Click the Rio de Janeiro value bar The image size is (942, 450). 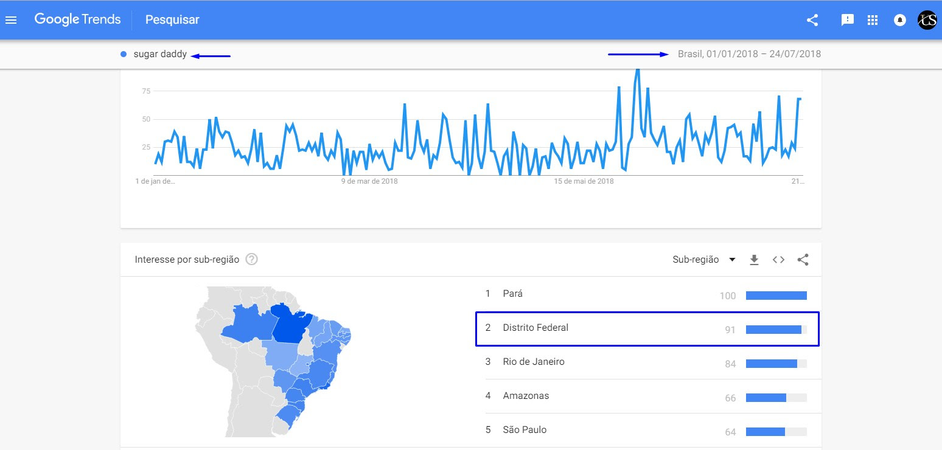click(776, 364)
